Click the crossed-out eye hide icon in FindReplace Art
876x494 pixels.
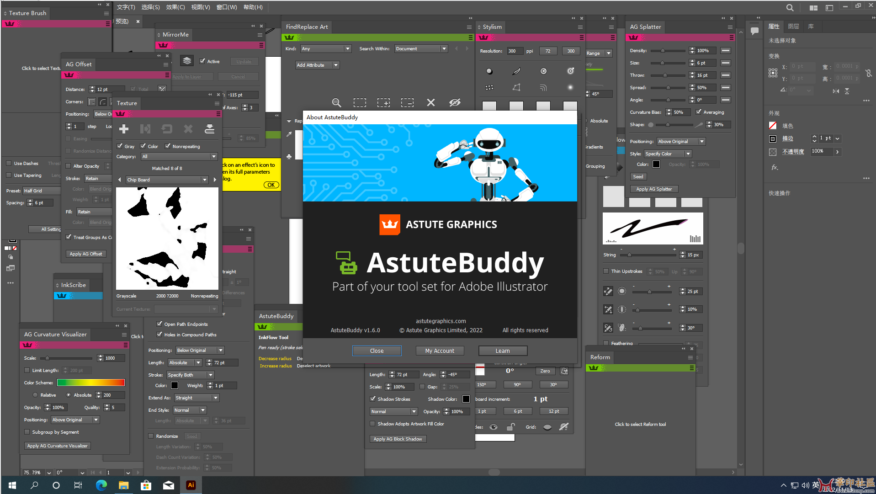click(x=455, y=102)
